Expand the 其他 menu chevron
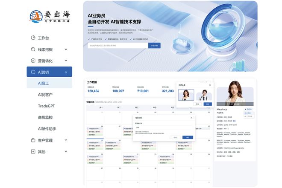Viewport: 282px width, 188px height. tap(66, 151)
